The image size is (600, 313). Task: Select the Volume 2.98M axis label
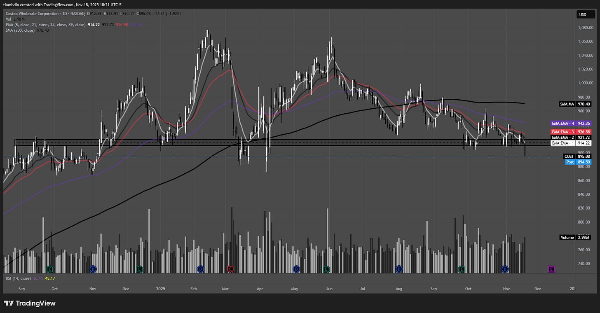point(575,238)
